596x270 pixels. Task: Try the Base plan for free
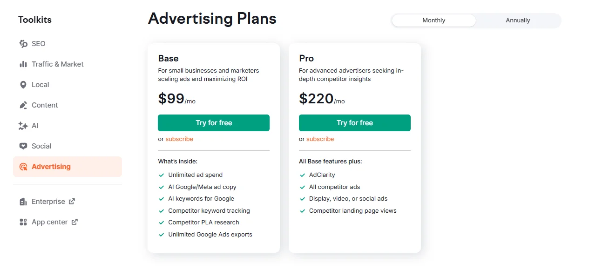coord(214,123)
